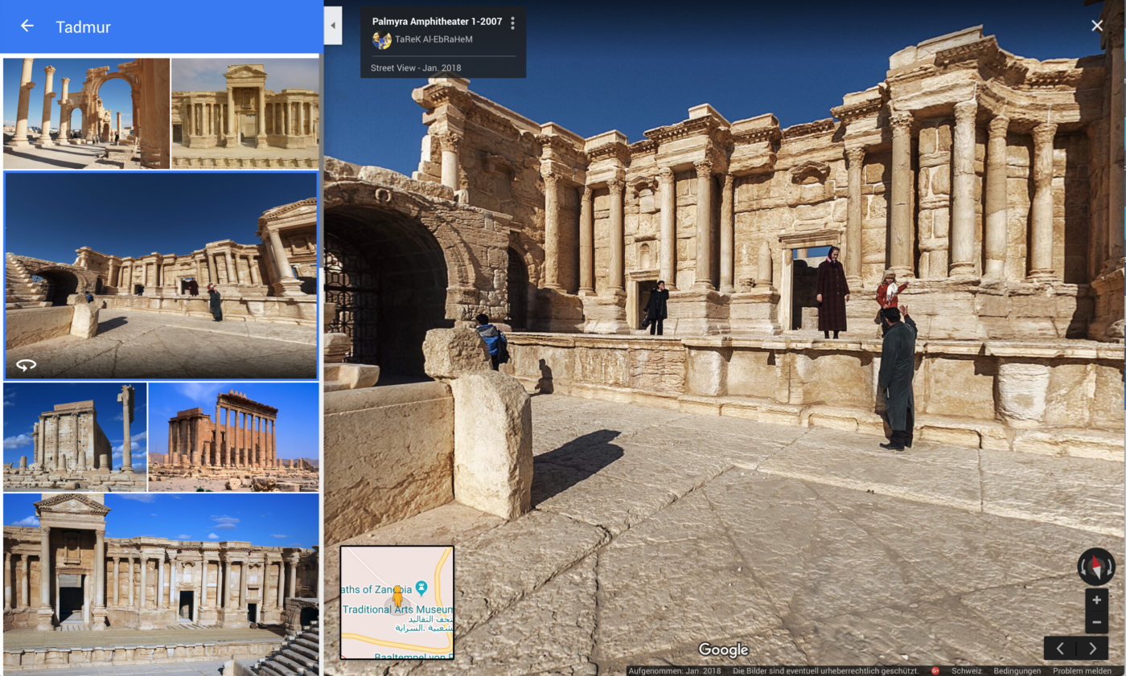Screen dimensions: 1126x676
Task: Click the yellow Pegman on the minimap
Action: pyautogui.click(x=397, y=596)
